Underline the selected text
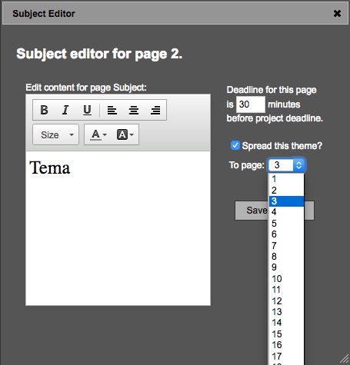350x365 pixels. pyautogui.click(x=87, y=110)
